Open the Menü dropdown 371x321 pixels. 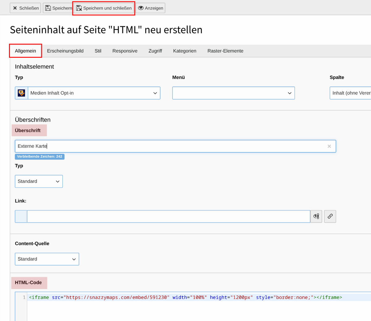pos(233,93)
